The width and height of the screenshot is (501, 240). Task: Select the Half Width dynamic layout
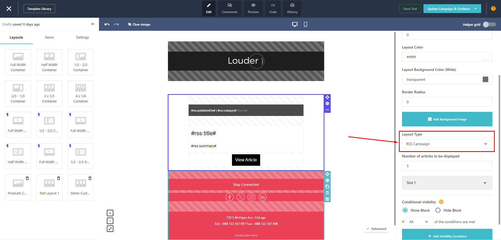(18, 156)
